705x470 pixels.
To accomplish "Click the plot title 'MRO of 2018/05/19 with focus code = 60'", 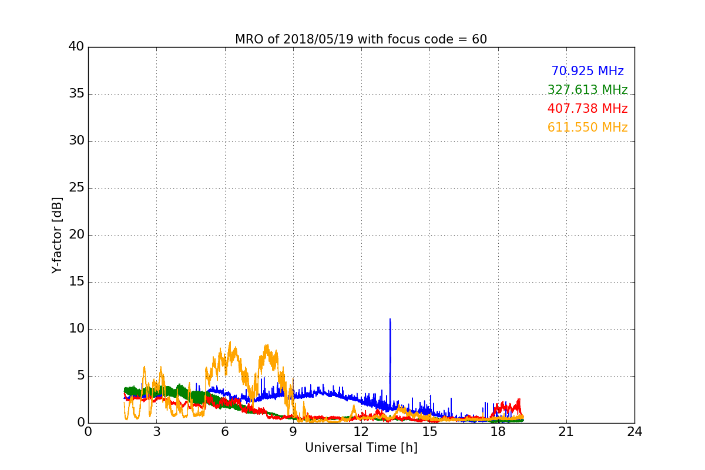I will point(361,39).
